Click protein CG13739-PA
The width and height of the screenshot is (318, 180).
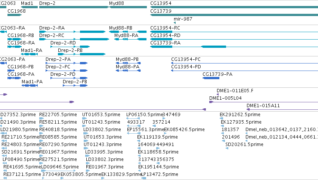[211, 78]
